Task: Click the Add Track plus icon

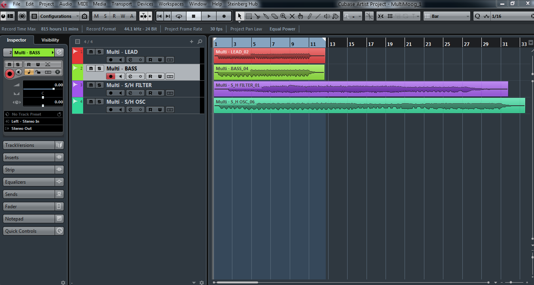Action: pyautogui.click(x=192, y=42)
